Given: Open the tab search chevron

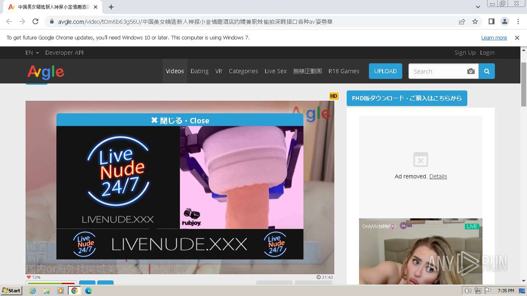Looking at the screenshot, I should (478, 7).
